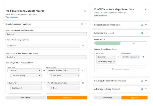Click the Pre-filled customer's data document field
This screenshot has height=106, width=153.
131,57
